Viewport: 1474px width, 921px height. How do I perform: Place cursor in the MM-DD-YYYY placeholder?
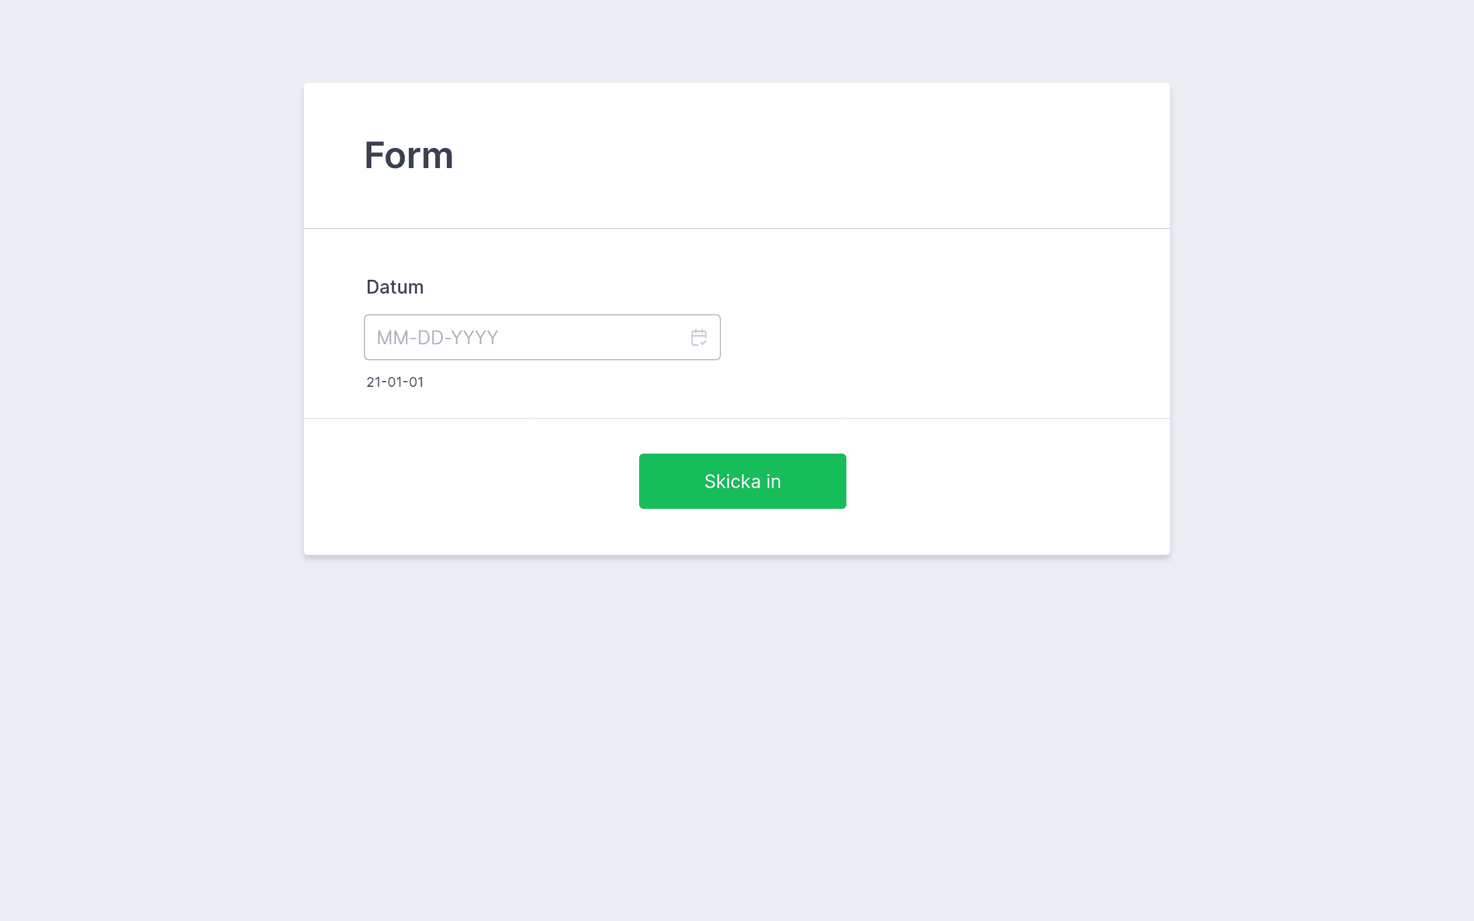tap(438, 337)
